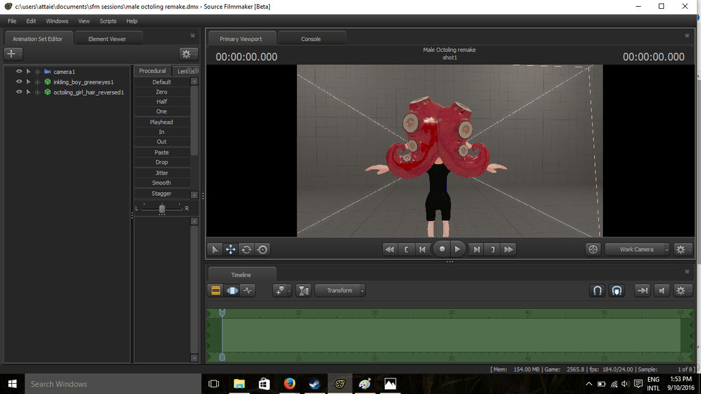Apply the Smooth preset
701x394 pixels.
(x=162, y=183)
